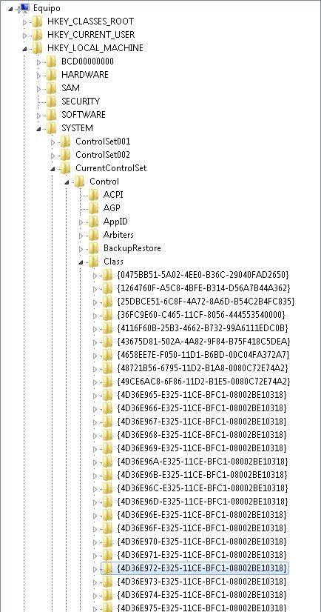Click the BackupRestore folder icon
Screen dimensions: 321x612
pyautogui.click(x=93, y=248)
